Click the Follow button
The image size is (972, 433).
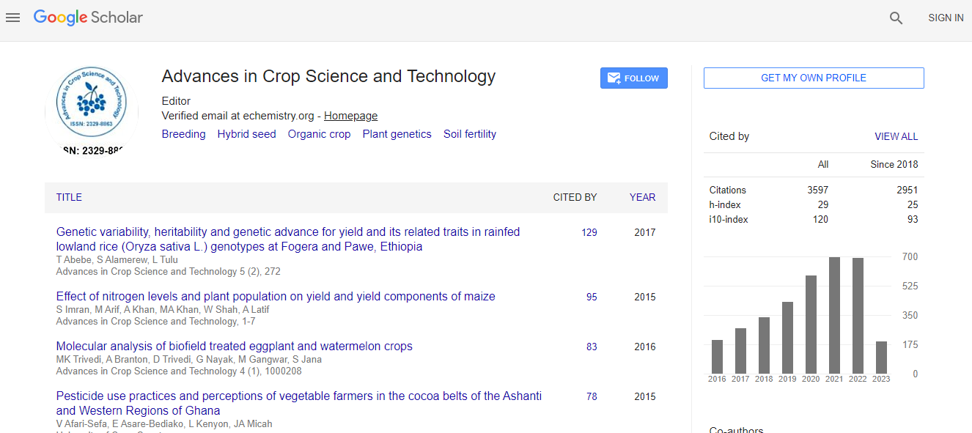tap(633, 78)
